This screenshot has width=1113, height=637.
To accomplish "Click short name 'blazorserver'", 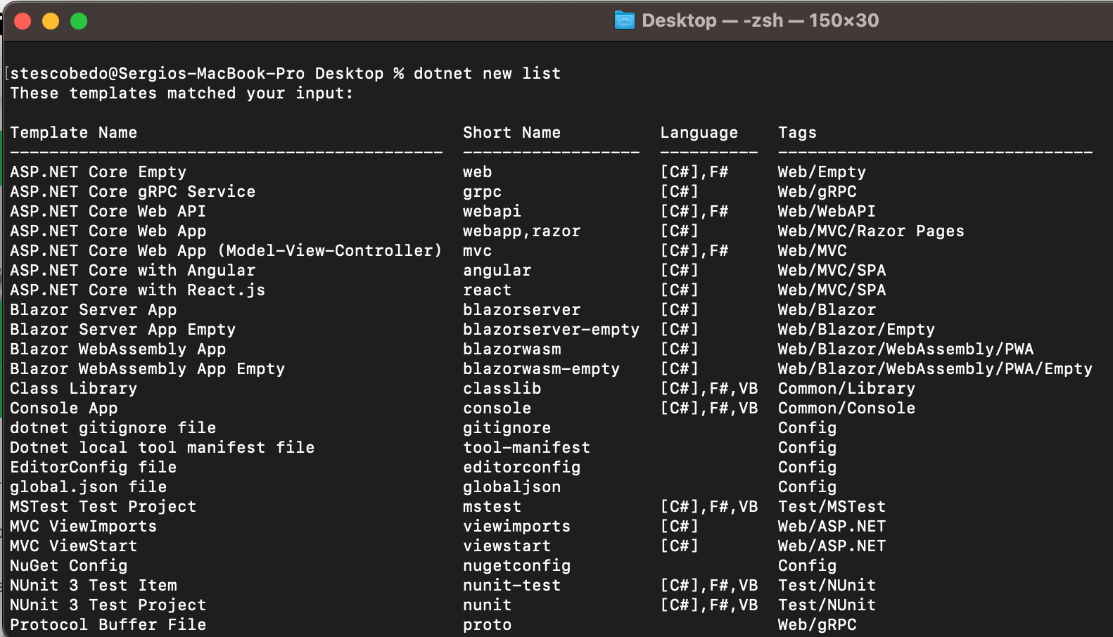I will [x=521, y=309].
